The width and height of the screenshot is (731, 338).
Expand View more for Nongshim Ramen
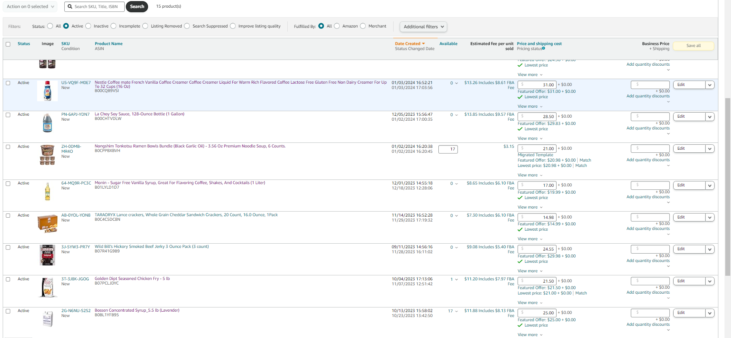pyautogui.click(x=530, y=175)
